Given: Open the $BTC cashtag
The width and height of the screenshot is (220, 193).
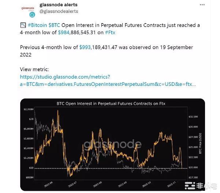Looking at the screenshot, I should pyautogui.click(x=56, y=25).
